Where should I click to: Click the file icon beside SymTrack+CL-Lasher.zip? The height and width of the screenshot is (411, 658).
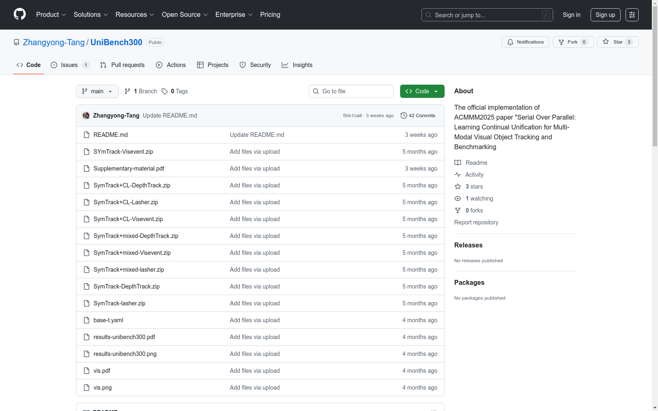point(86,202)
